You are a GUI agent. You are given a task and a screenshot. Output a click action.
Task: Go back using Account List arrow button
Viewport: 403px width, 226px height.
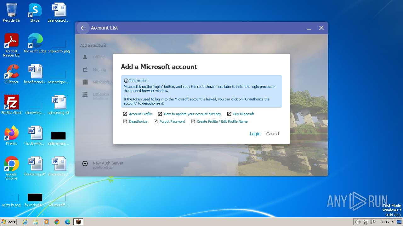tap(83, 28)
